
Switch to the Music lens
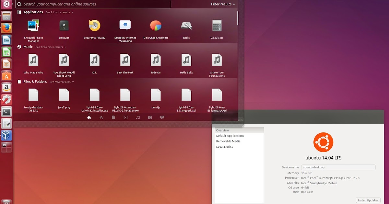pyautogui.click(x=137, y=118)
